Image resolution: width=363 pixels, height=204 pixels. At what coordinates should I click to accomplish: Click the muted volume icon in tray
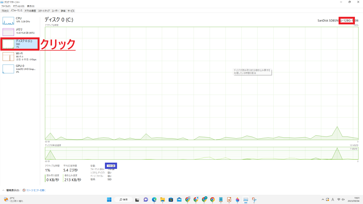click(x=343, y=200)
